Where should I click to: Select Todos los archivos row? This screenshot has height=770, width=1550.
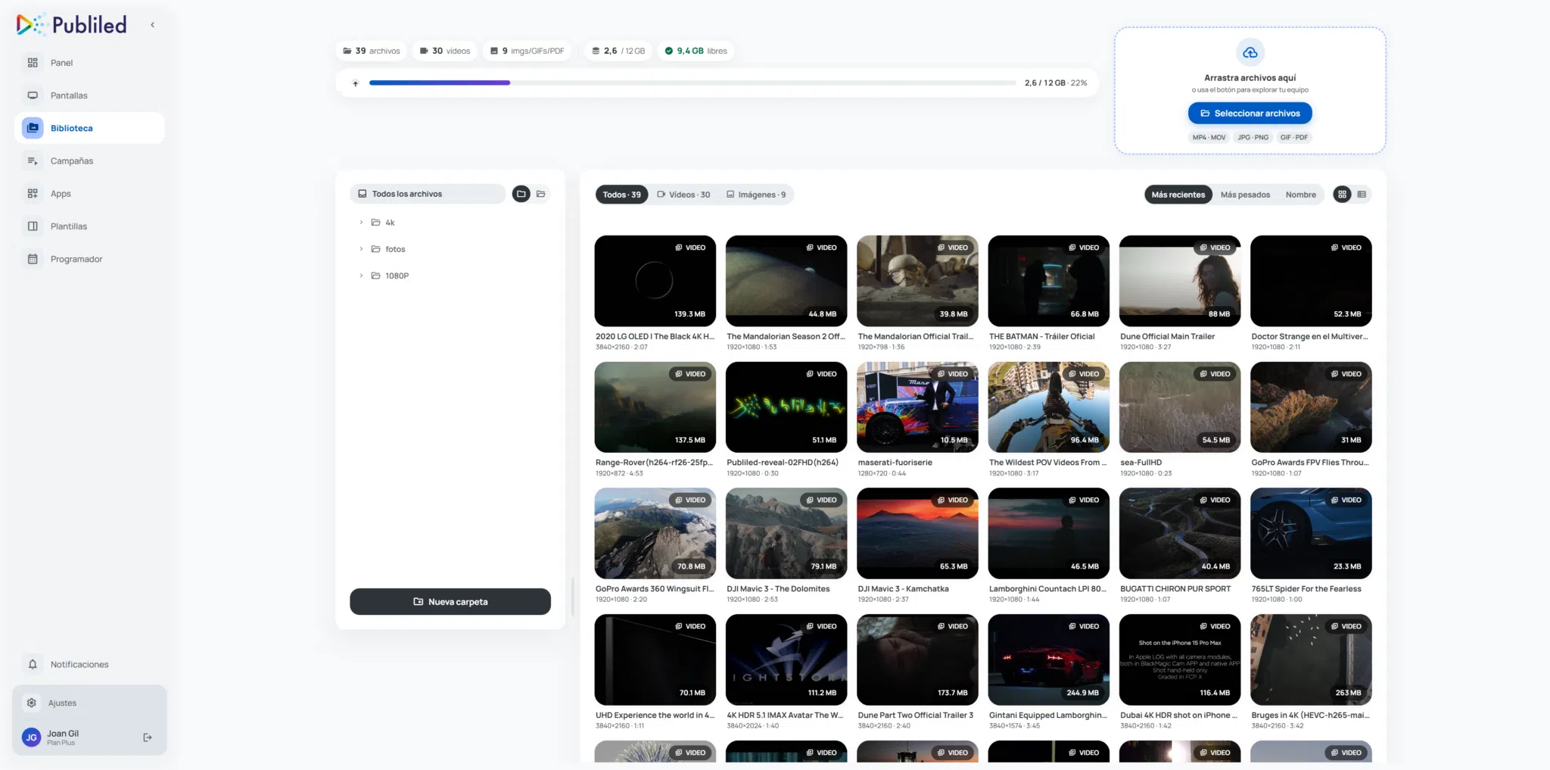pyautogui.click(x=428, y=194)
